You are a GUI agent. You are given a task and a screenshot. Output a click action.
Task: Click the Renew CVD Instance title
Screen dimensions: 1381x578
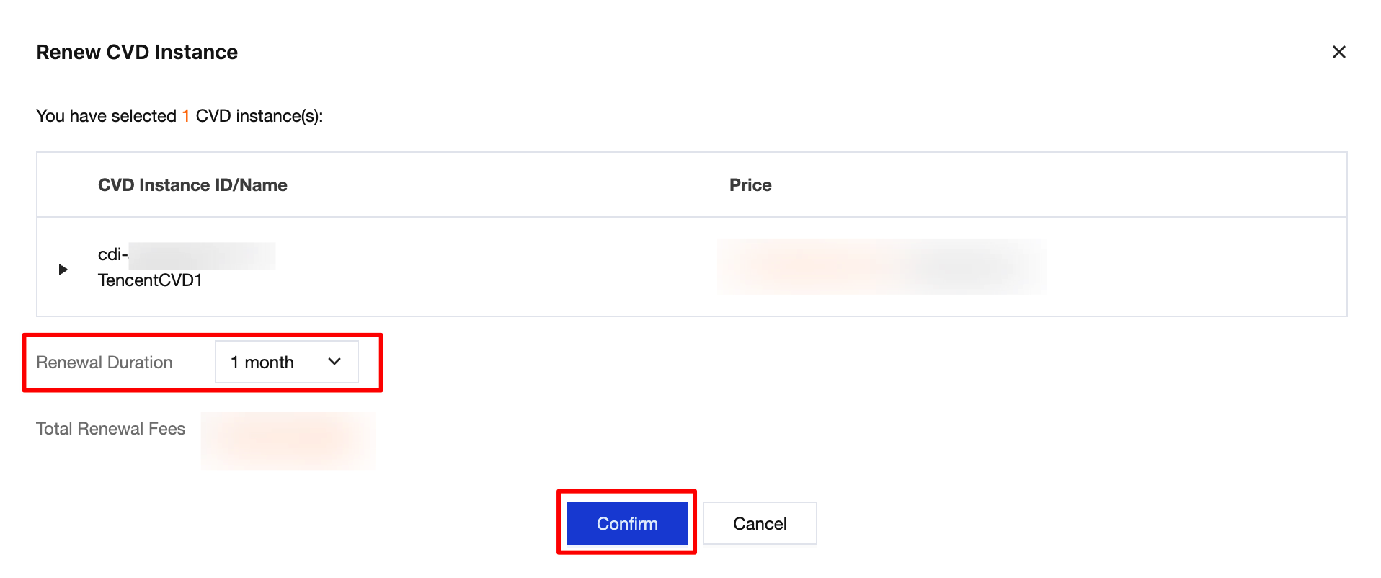point(137,53)
